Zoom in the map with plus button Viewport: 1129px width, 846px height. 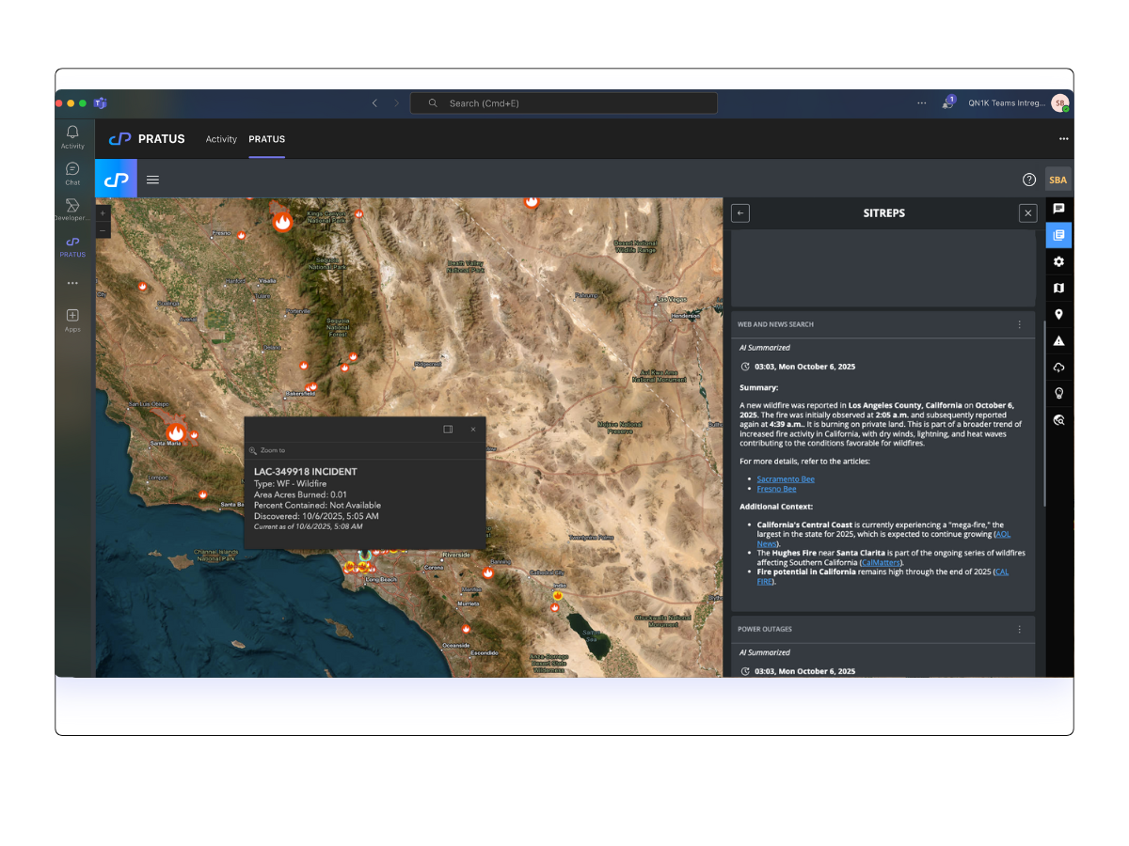point(103,213)
